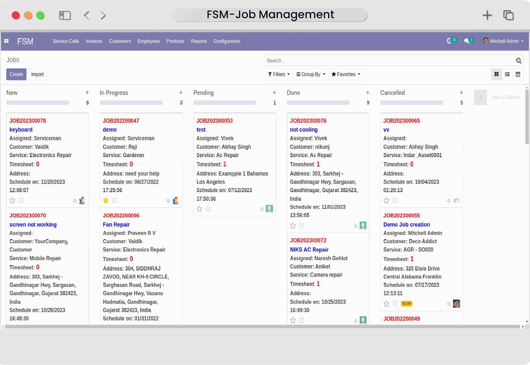530x365 pixels.
Task: Open the Mitchell Admin user menu
Action: click(503, 41)
